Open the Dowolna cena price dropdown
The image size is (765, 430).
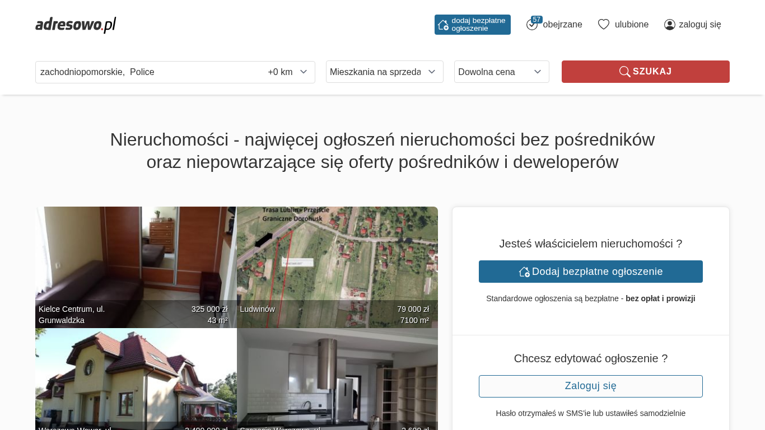[501, 72]
